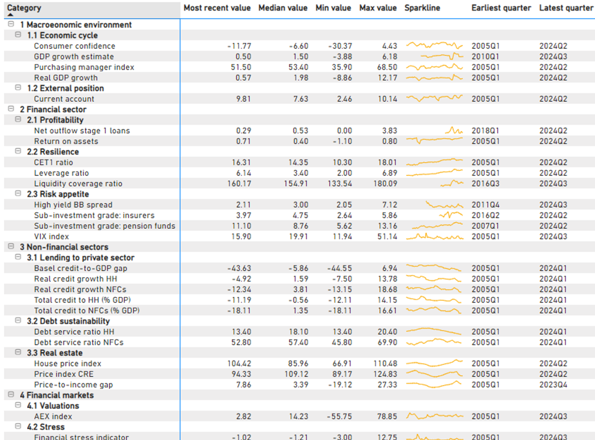Viewport: 595px width, 440px height.
Task: Sort by Most recent value column
Action: (x=217, y=8)
